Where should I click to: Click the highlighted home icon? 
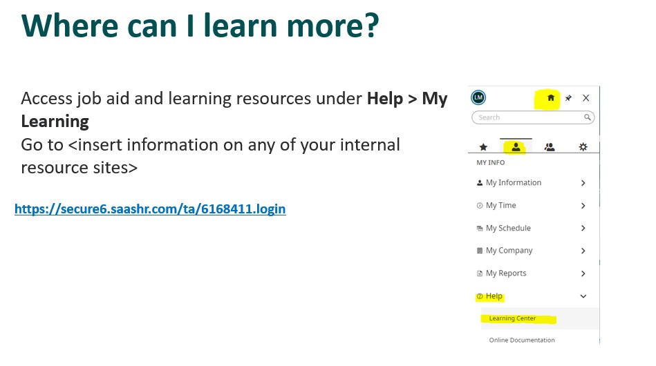pos(550,98)
